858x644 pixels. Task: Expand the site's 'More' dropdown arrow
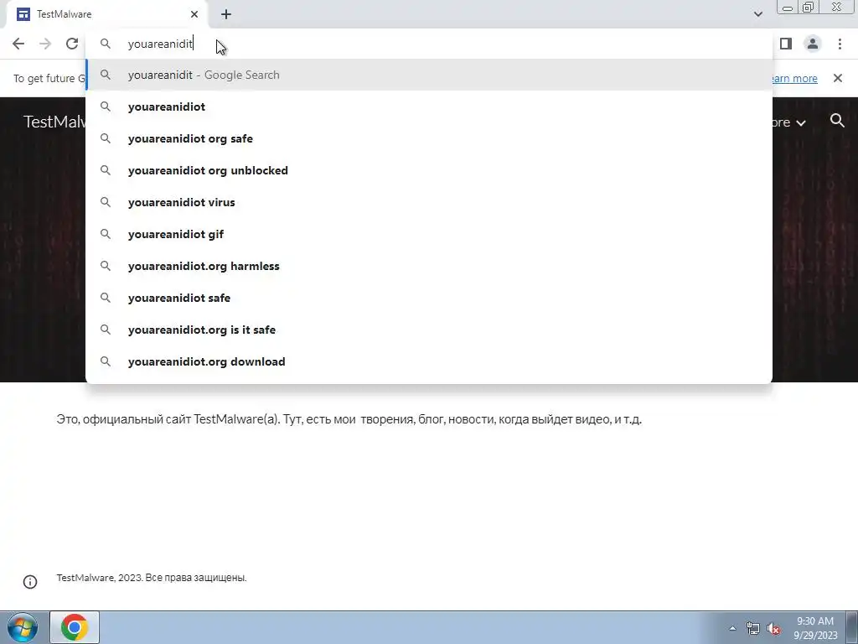[x=800, y=123]
